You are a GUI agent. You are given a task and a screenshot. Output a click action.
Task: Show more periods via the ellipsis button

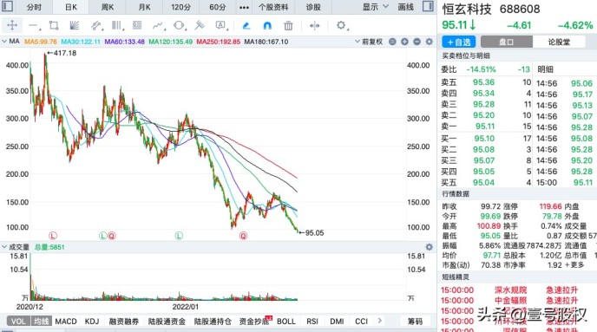pos(244,7)
